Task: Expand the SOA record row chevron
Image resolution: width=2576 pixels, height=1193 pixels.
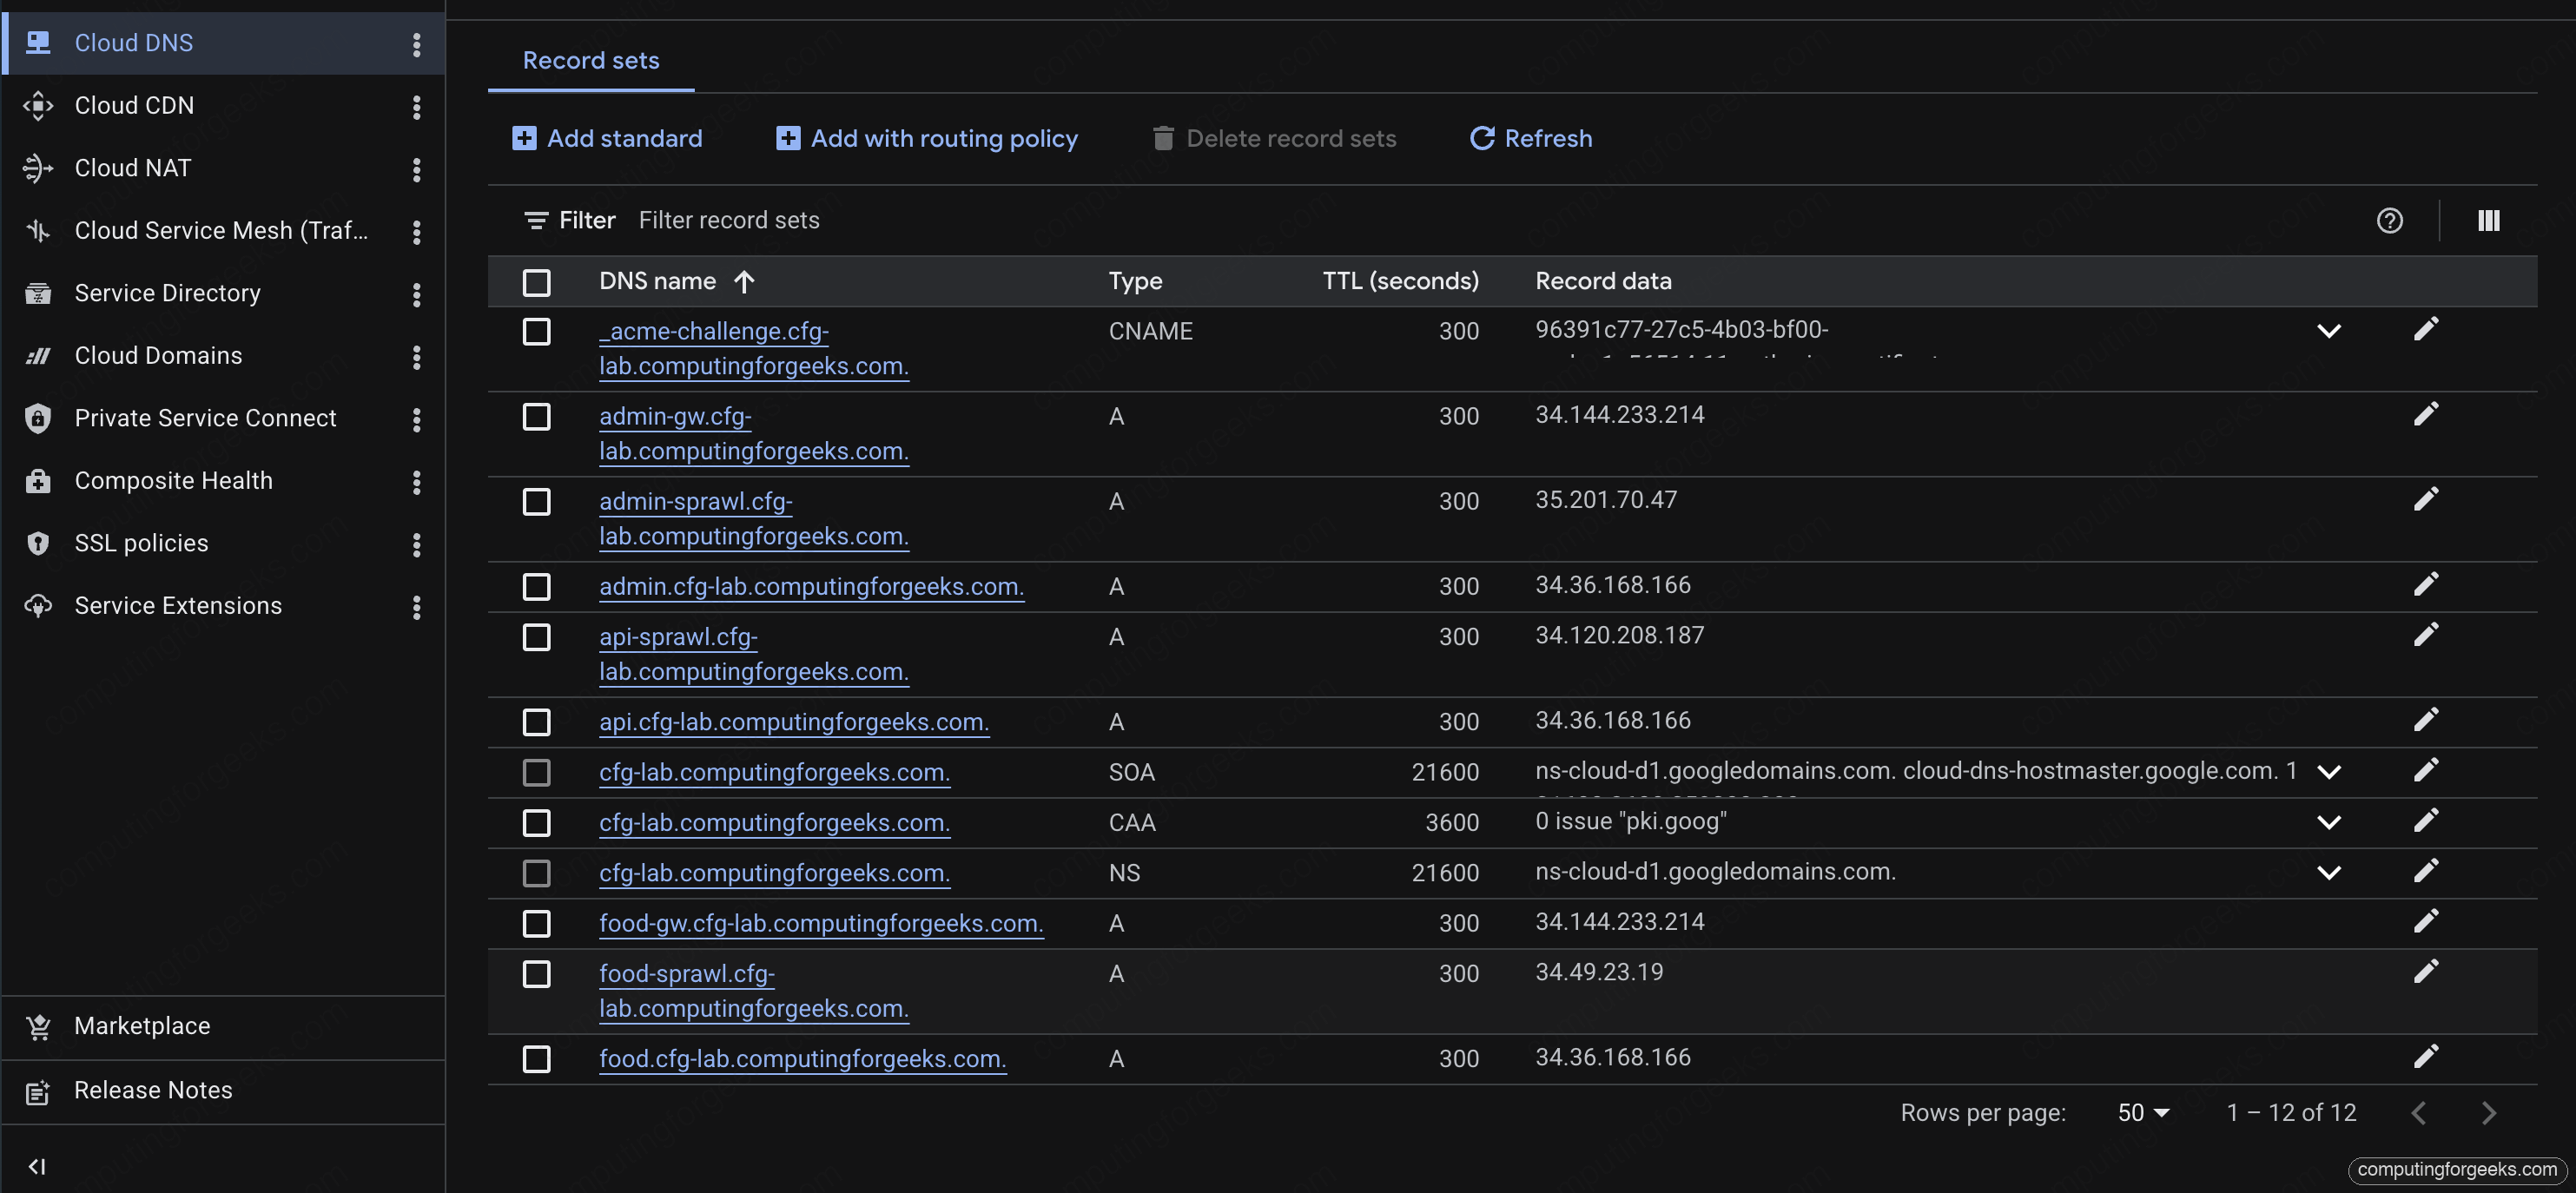Action: pos(2330,771)
